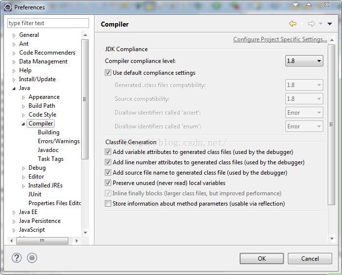The width and height of the screenshot is (342, 275).
Task: Collapse the Java tree node
Action: pyautogui.click(x=14, y=89)
